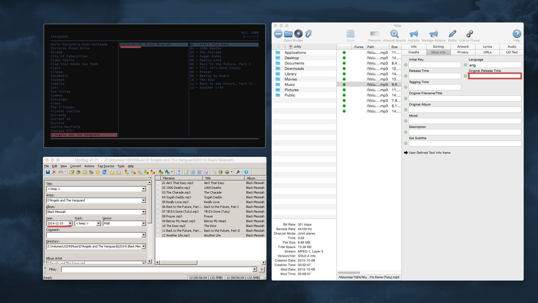Click the Original Release Time field
Image resolution: width=538 pixels, height=303 pixels.
(495, 76)
